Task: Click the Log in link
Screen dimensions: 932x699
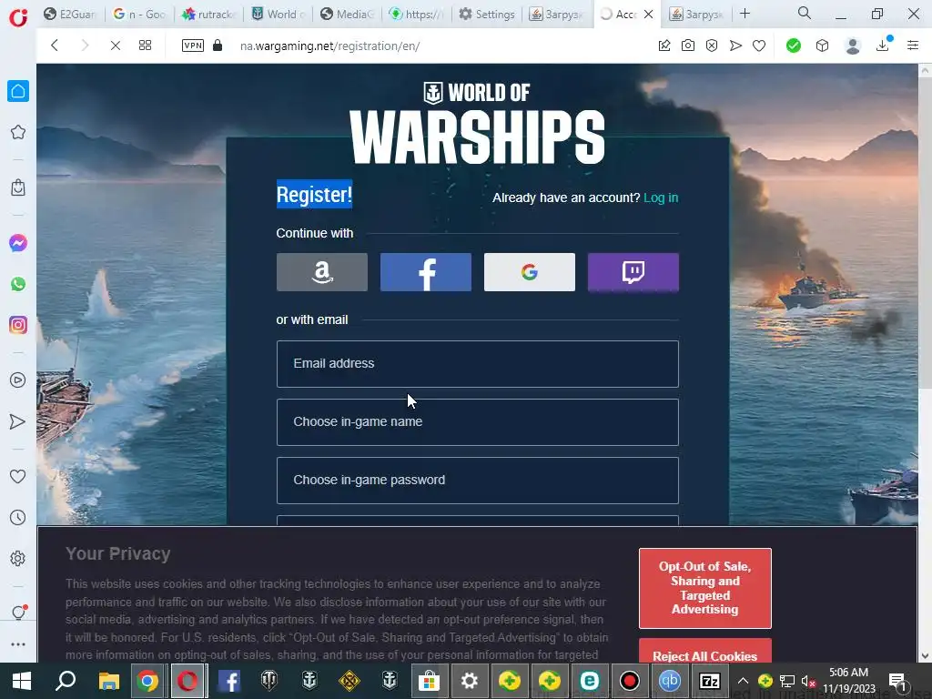Action: [661, 198]
